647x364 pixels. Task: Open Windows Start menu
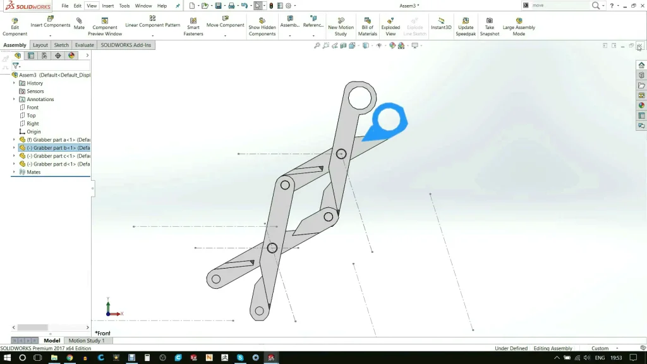(7, 358)
